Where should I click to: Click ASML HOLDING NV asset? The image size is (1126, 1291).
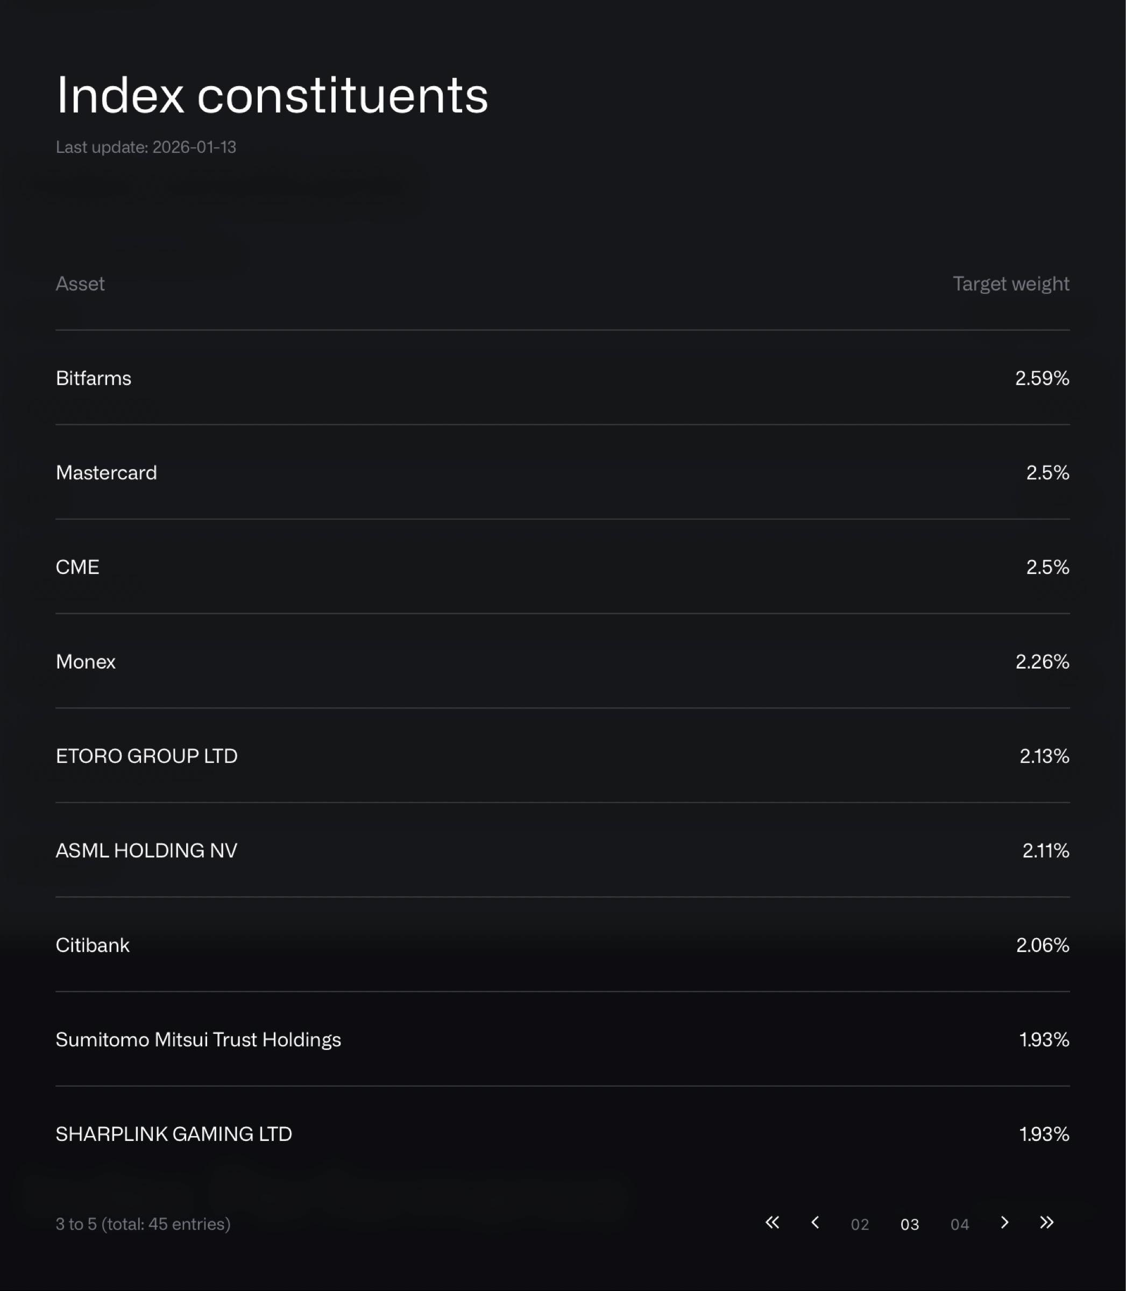click(146, 850)
